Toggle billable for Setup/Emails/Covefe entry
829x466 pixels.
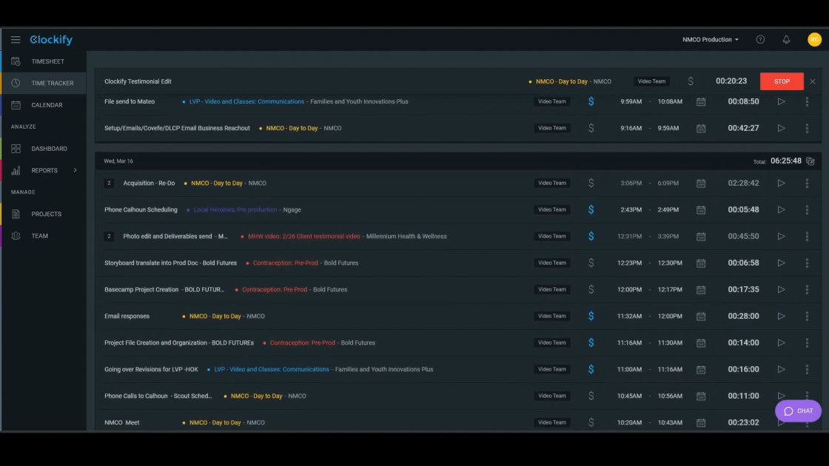tap(591, 128)
